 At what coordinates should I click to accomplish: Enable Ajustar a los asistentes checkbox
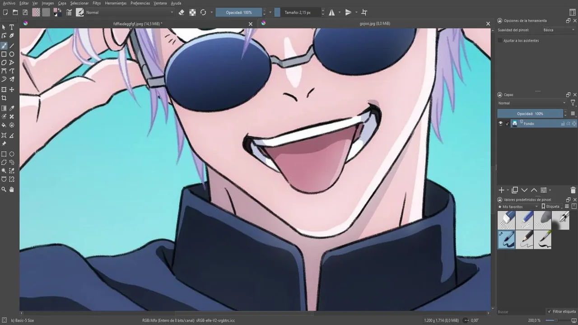pos(500,41)
